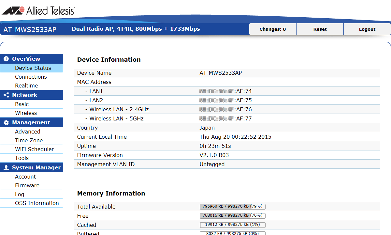
Task: Click the 2.4GHz wireless MAC address value
Action: (225, 109)
